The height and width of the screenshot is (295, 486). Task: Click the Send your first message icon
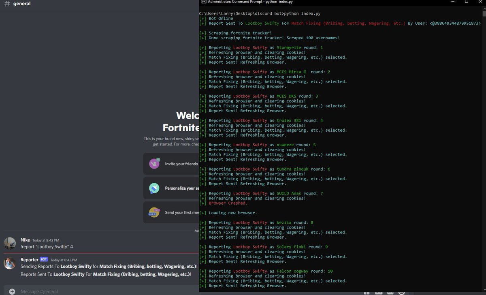tap(154, 212)
